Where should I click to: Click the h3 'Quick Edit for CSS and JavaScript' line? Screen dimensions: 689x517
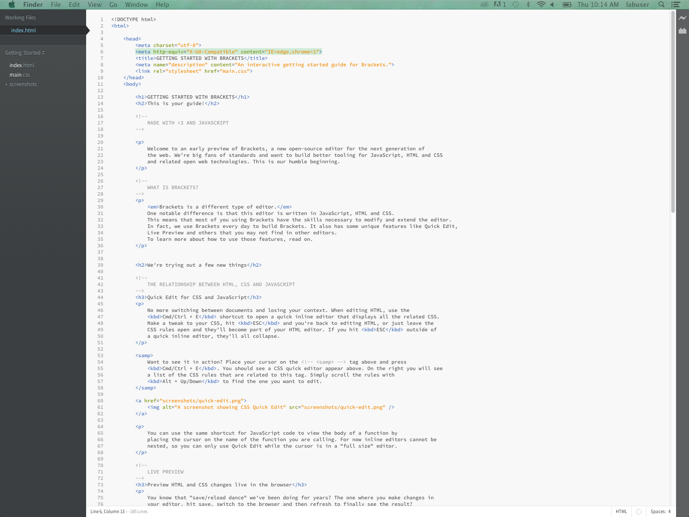point(199,297)
